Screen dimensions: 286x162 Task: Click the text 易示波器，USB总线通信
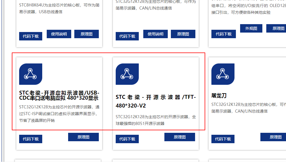(x=41, y=12)
